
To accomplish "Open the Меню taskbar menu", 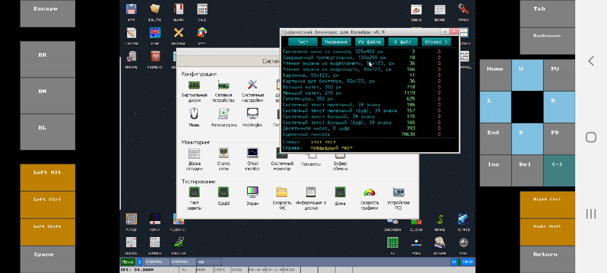I will coord(128,262).
